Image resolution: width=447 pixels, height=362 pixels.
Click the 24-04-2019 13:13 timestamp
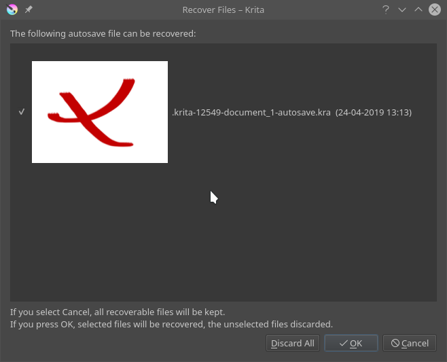tap(374, 113)
